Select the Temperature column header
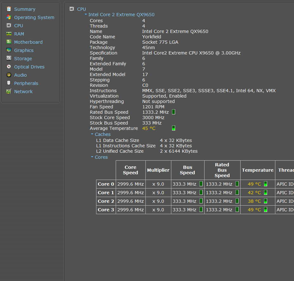 pyautogui.click(x=258, y=170)
